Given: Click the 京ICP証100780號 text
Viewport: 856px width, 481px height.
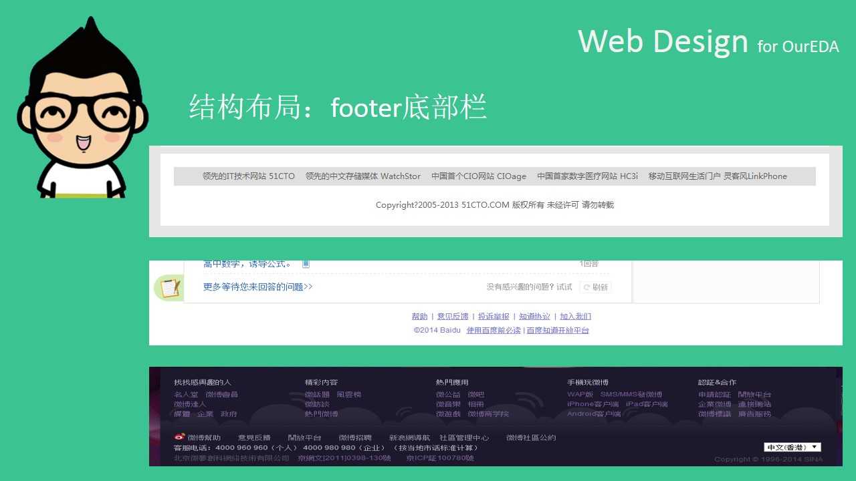Looking at the screenshot, I should [440, 458].
